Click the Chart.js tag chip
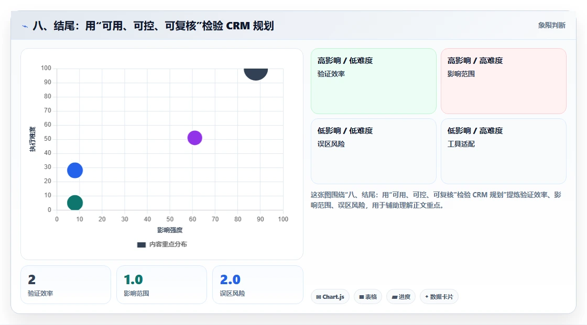 (330, 297)
